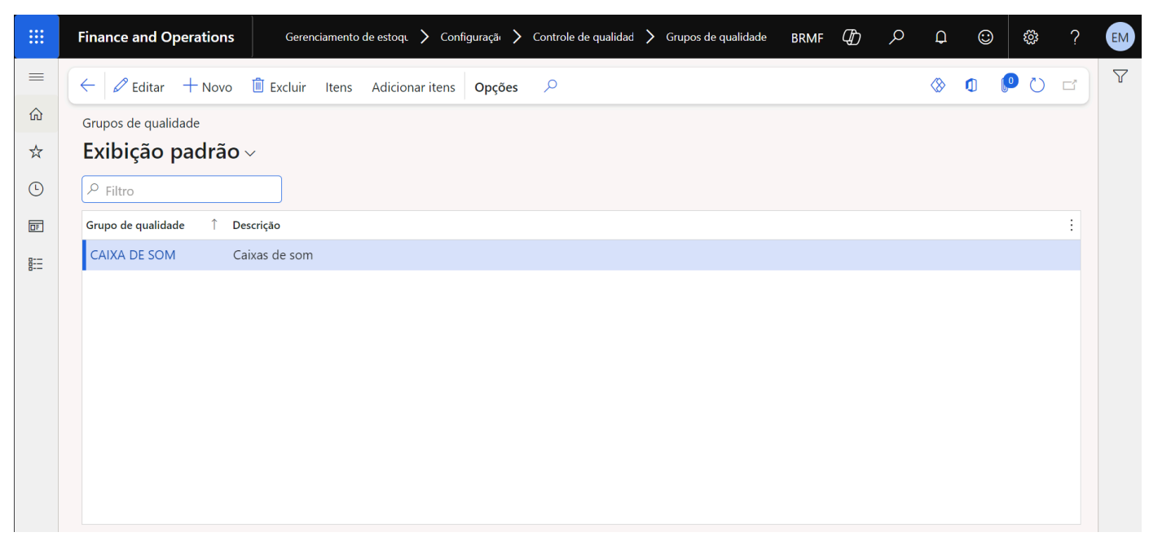The image size is (1149, 541).
Task: Open the filter pane funnel icon
Action: tap(1120, 77)
